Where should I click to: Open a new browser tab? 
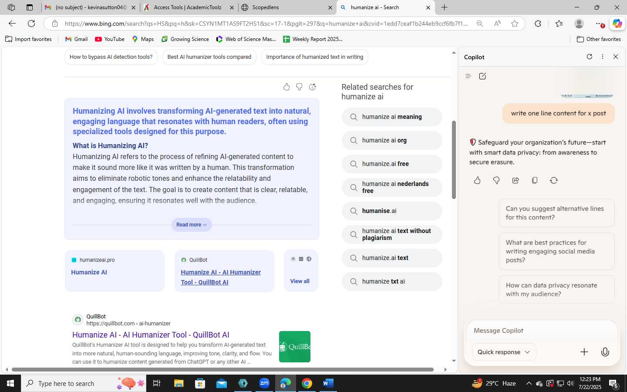click(444, 7)
